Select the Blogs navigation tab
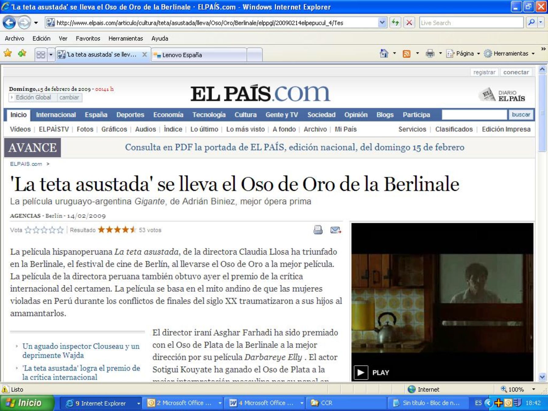This screenshot has width=548, height=411. point(385,115)
